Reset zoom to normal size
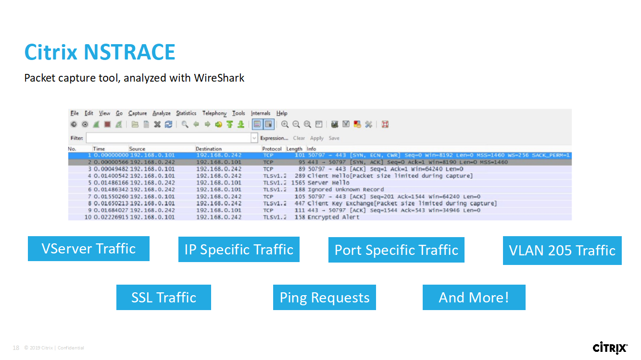This screenshot has height=360, width=641. point(307,124)
